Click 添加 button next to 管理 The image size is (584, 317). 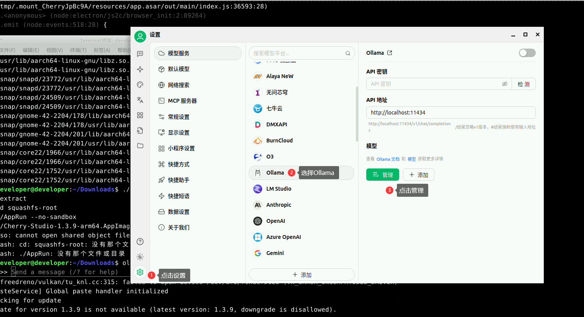[419, 175]
